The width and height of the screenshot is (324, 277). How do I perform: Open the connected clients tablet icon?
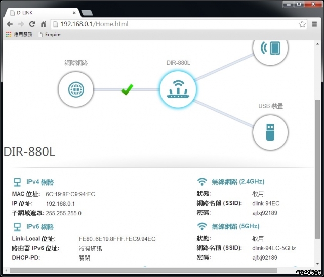click(x=270, y=48)
